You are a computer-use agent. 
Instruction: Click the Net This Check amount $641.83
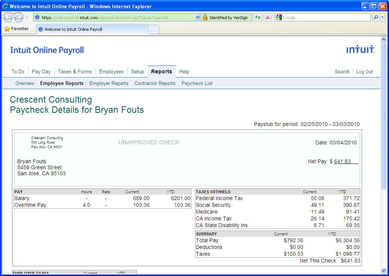[351, 261]
